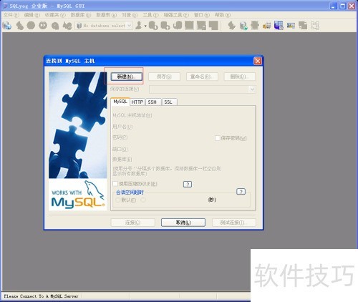Click the 保存 Save button
Image resolution: width=358 pixels, height=302 pixels.
pyautogui.click(x=164, y=77)
